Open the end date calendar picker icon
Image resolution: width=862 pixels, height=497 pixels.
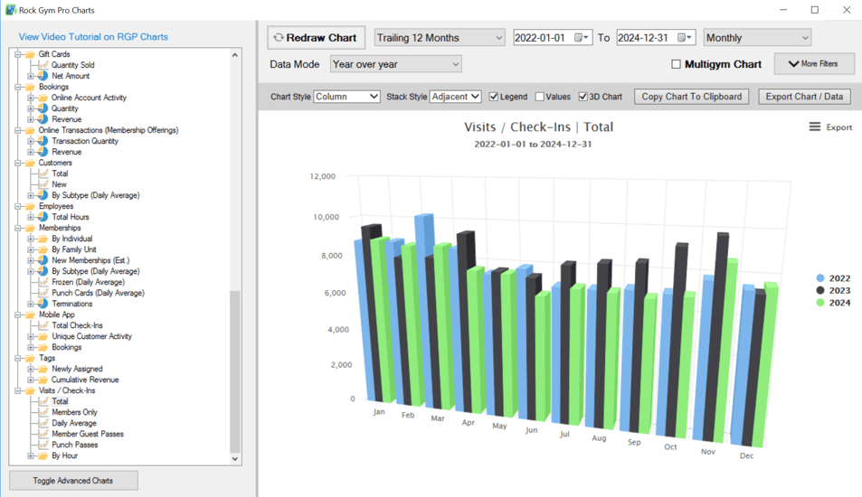[684, 38]
